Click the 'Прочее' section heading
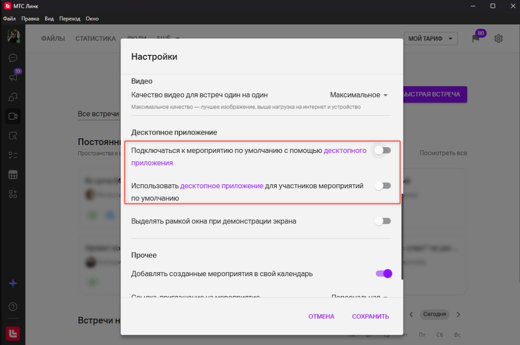 click(x=144, y=255)
